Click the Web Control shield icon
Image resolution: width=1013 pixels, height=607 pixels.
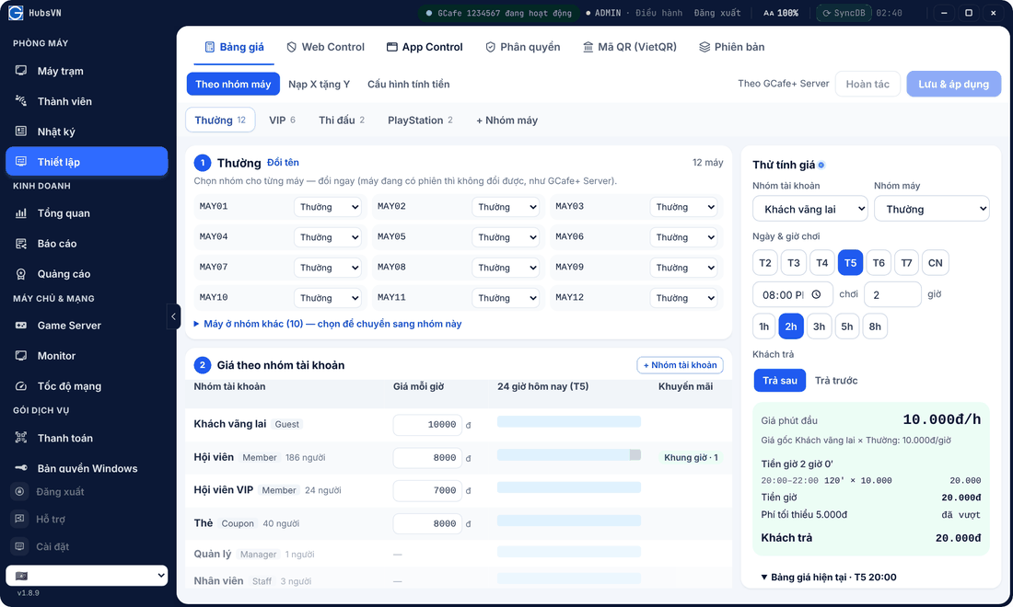coord(291,47)
